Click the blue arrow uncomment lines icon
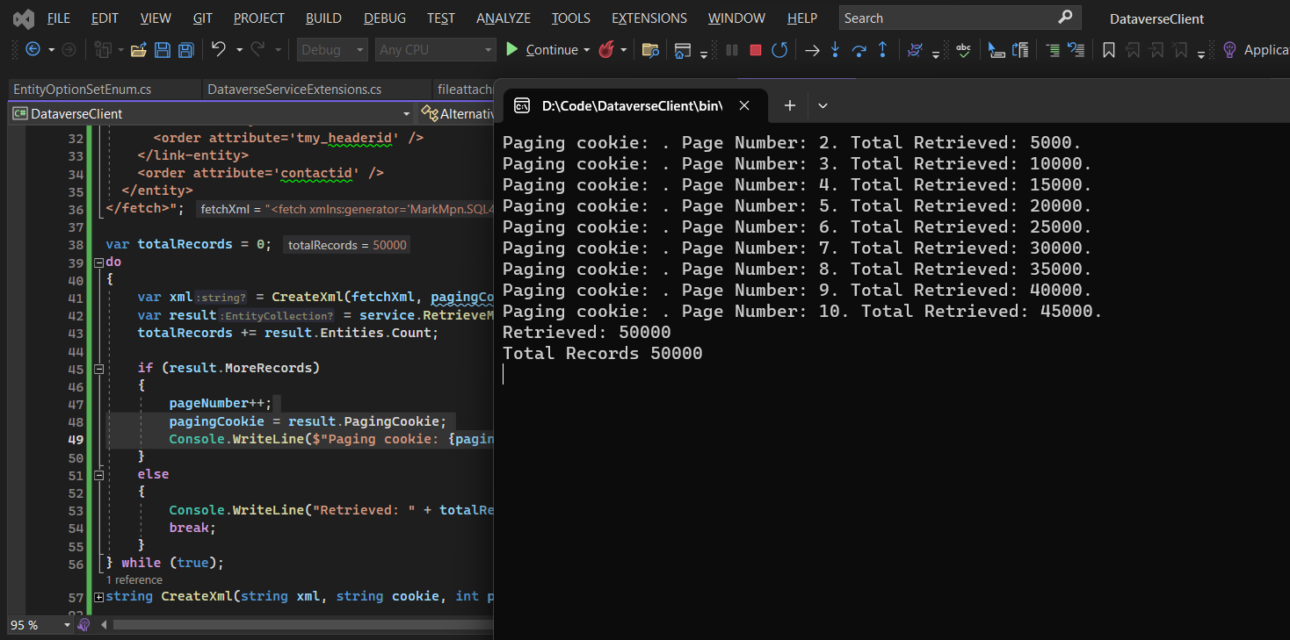This screenshot has height=640, width=1290. click(x=1076, y=50)
